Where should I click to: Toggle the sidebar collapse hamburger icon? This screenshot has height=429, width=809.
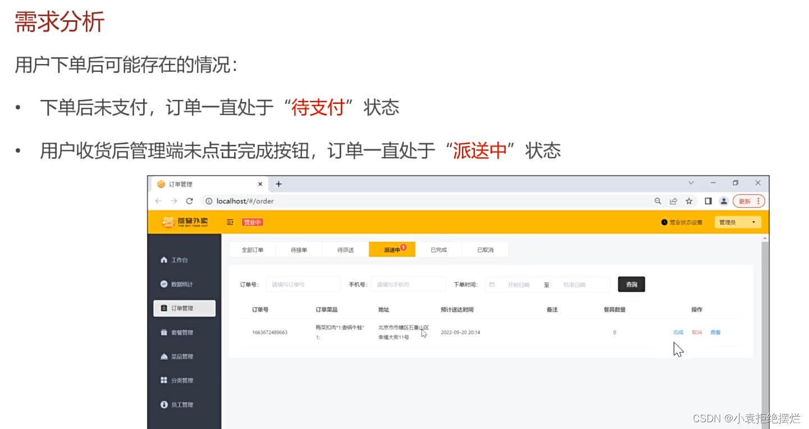(229, 222)
